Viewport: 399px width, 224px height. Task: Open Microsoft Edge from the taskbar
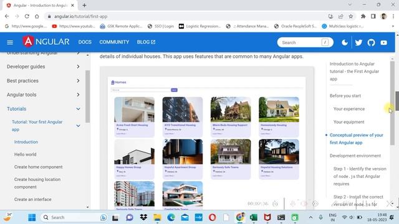[x=171, y=217]
